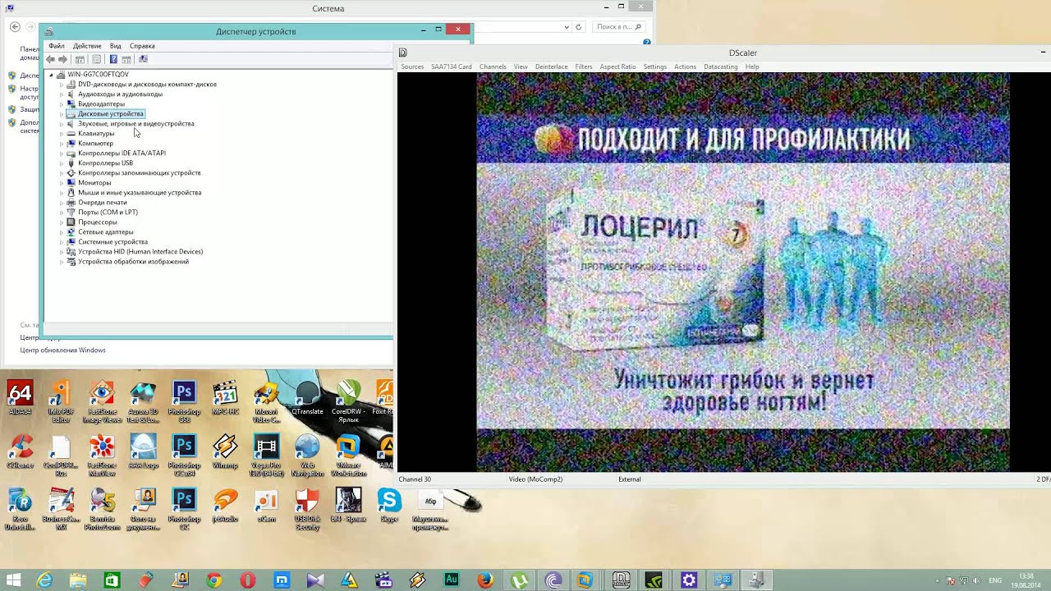Click Центр обновления Windows link

[63, 350]
